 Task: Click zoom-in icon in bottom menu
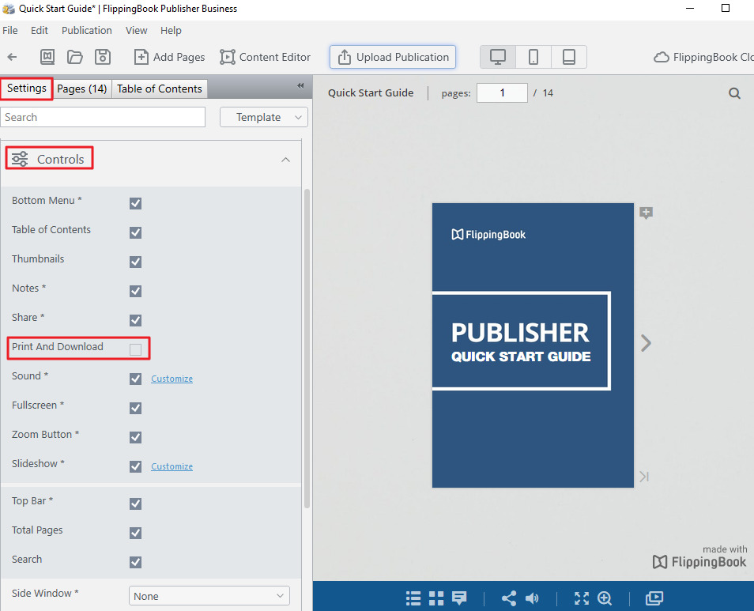[605, 598]
